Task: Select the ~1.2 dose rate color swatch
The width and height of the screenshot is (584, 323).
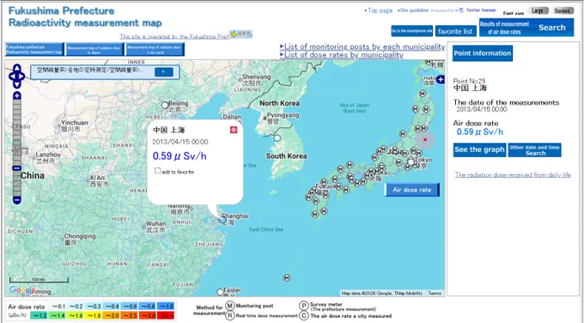Action: (40, 315)
